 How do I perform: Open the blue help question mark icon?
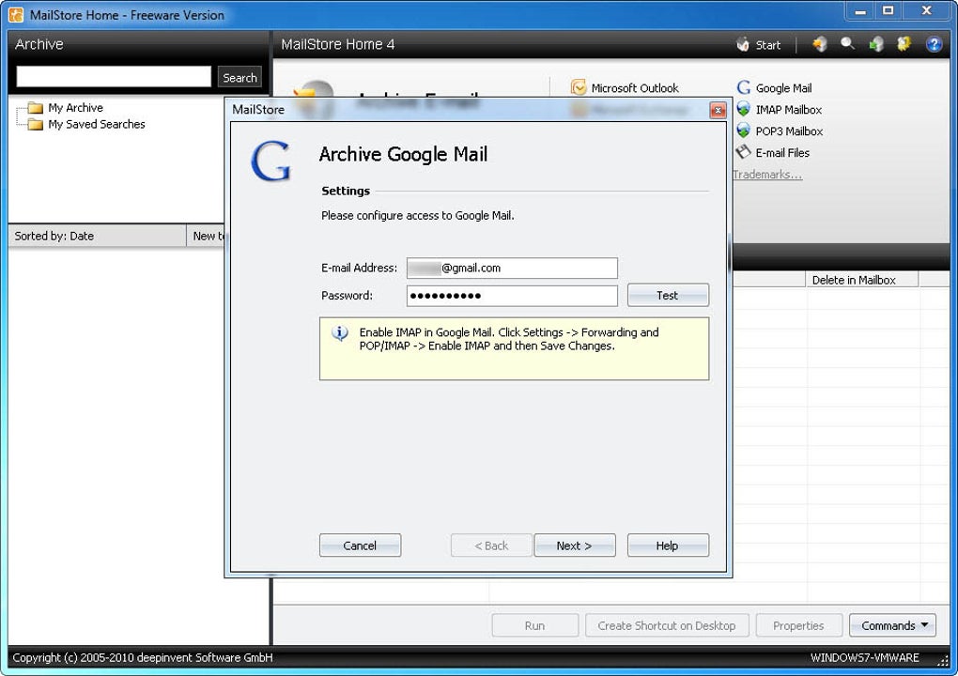point(934,44)
